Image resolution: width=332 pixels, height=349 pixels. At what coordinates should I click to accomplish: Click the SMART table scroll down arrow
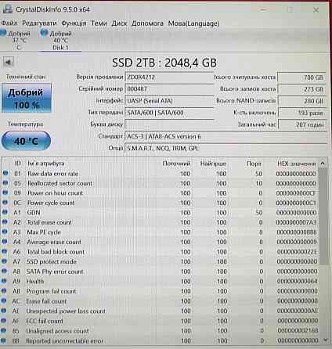tap(325, 340)
